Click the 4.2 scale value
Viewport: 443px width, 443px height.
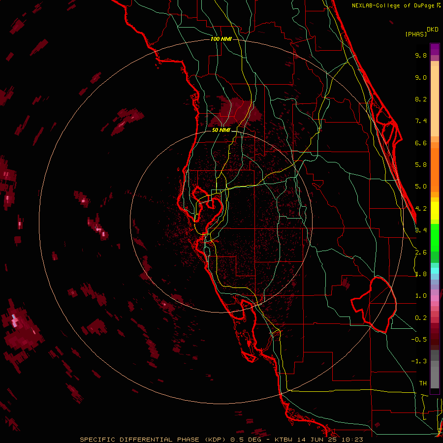[x=421, y=209]
